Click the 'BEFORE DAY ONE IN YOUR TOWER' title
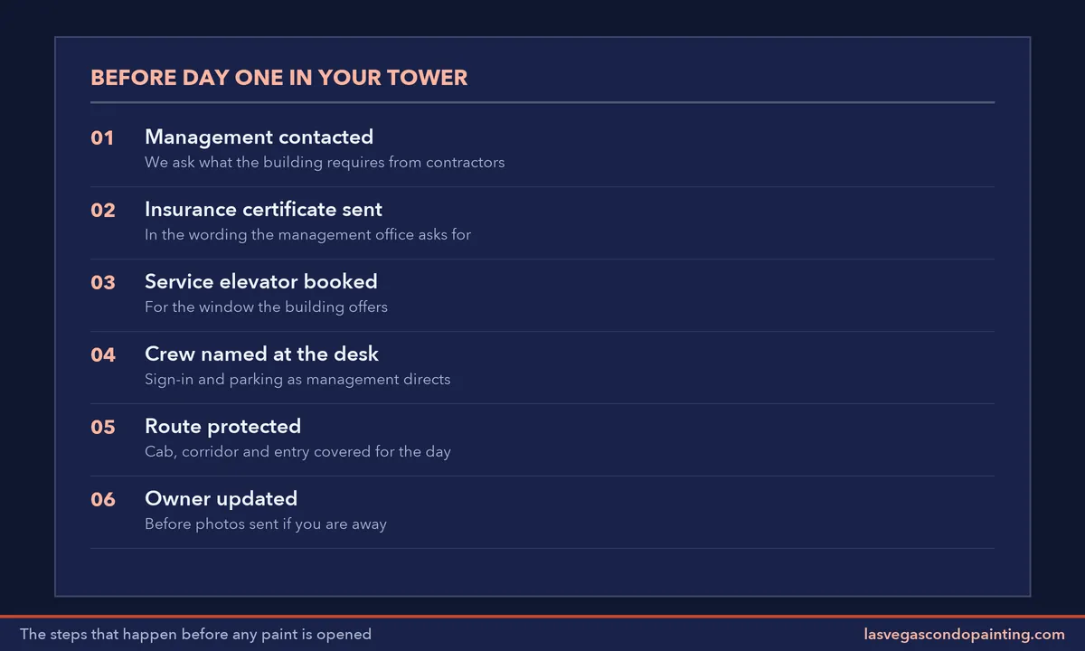This screenshot has height=651, width=1085. (x=279, y=78)
